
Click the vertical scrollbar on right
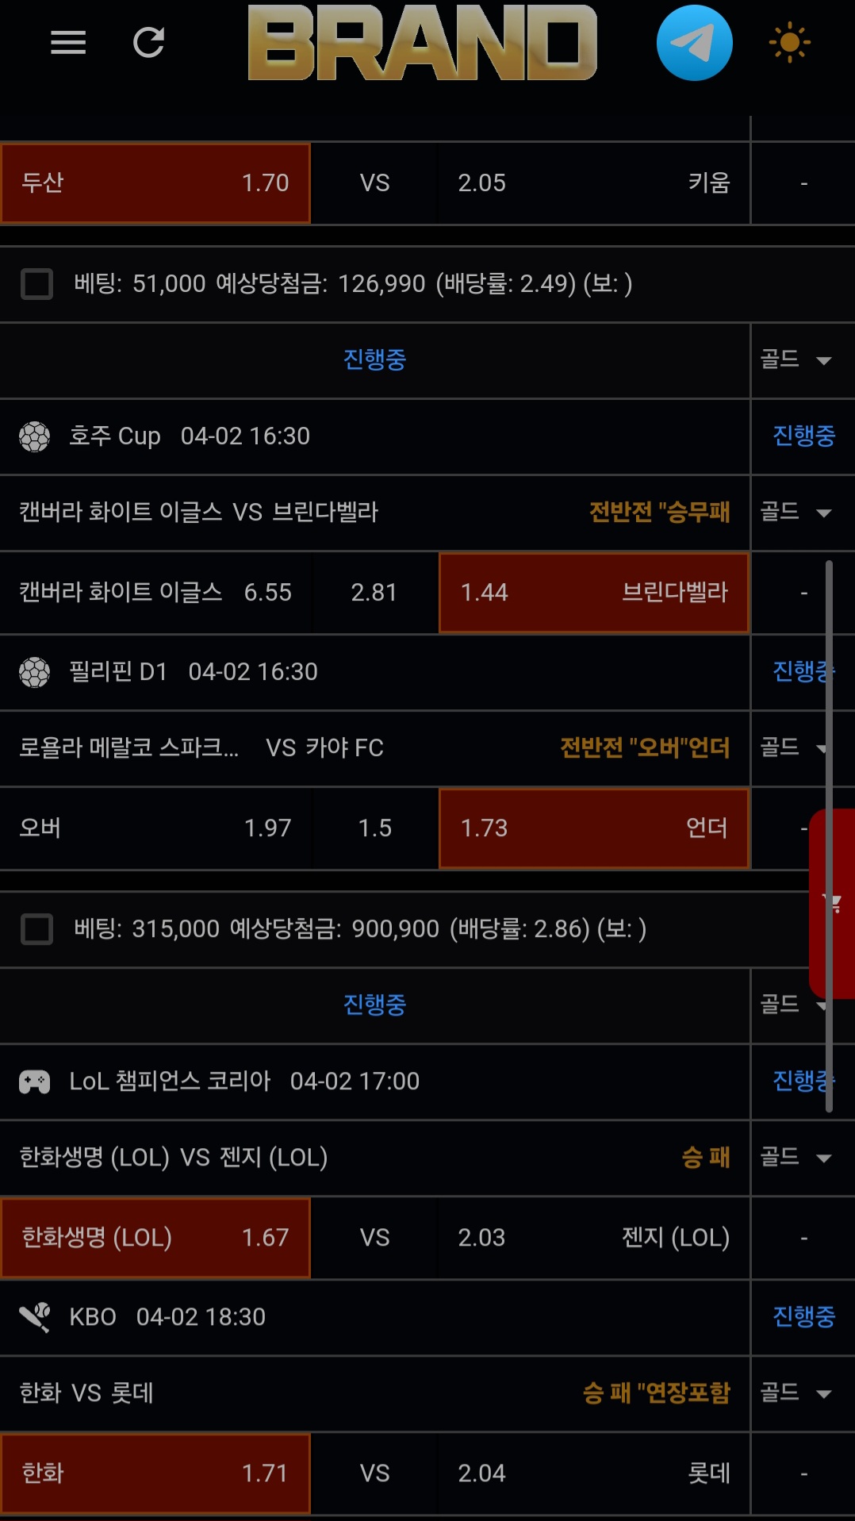pyautogui.click(x=829, y=714)
